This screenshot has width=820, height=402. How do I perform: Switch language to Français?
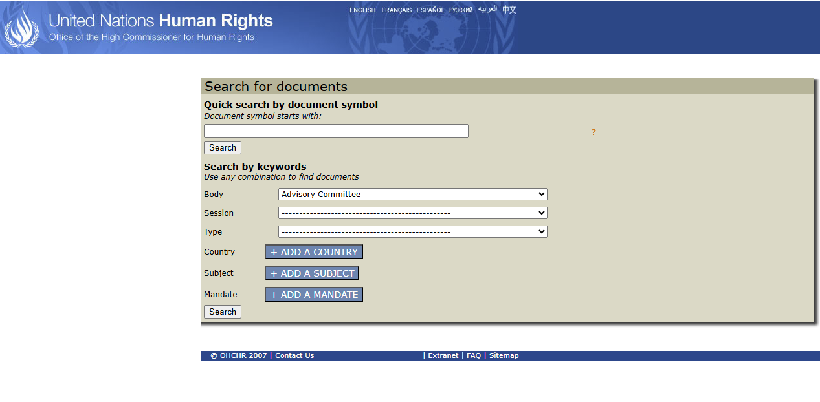click(x=396, y=10)
